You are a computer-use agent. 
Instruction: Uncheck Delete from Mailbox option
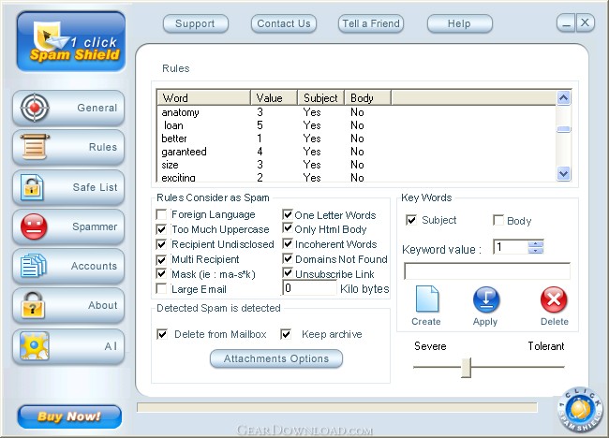[162, 334]
